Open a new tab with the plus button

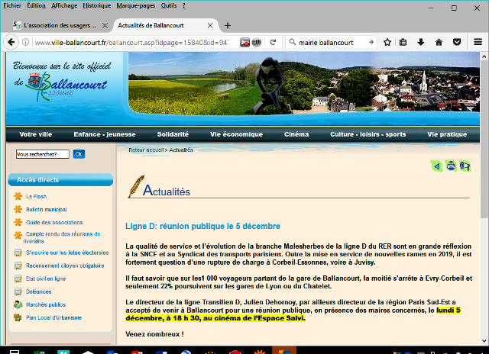[228, 25]
